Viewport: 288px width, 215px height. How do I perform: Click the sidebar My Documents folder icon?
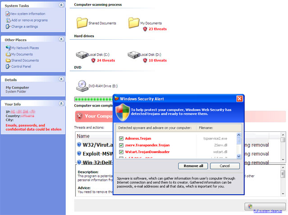pos(8,54)
